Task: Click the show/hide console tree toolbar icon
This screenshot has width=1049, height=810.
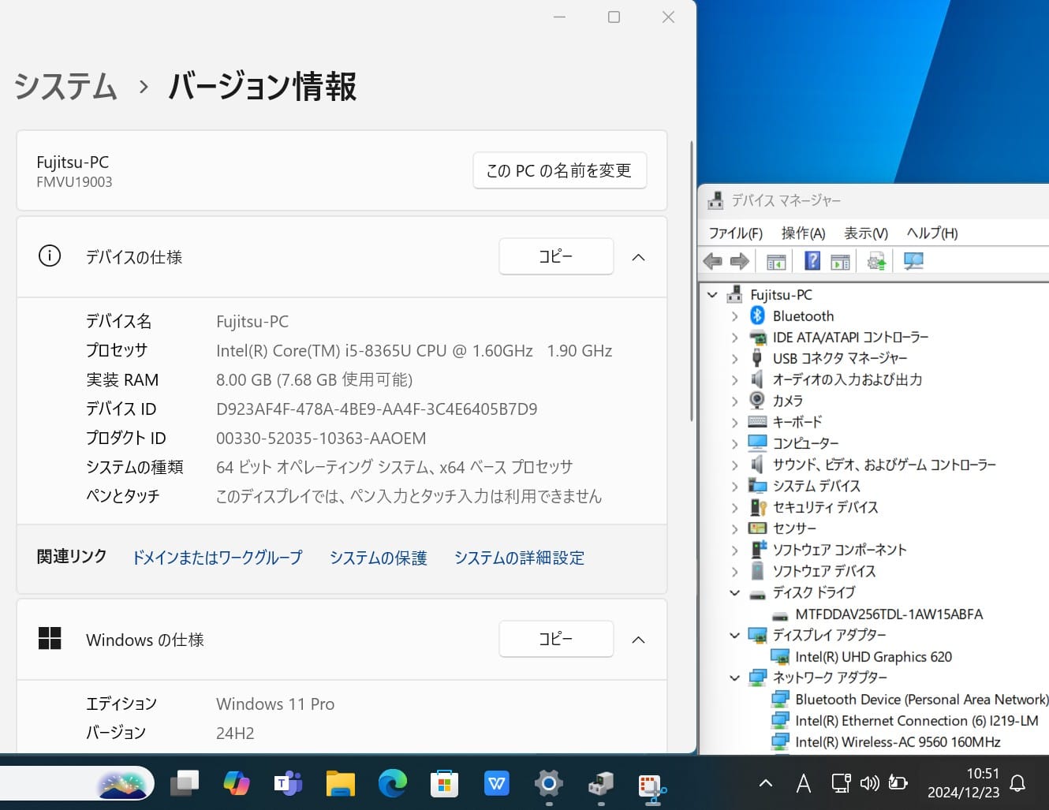Action: [776, 261]
